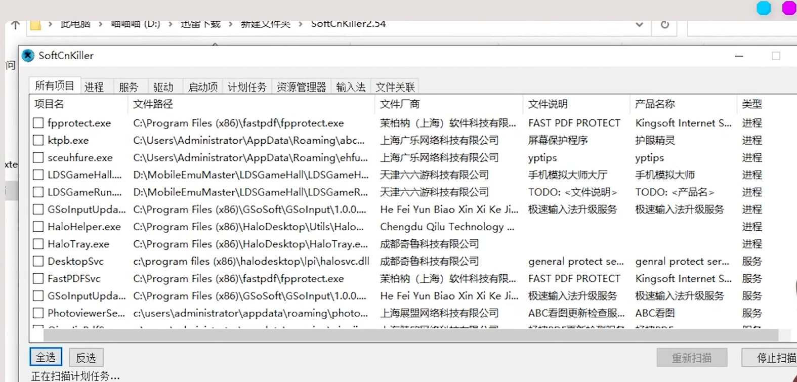Click the magenta circle icon at top right
The width and height of the screenshot is (797, 382).
pos(789,8)
